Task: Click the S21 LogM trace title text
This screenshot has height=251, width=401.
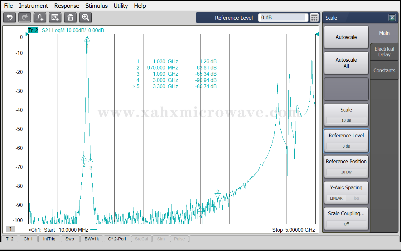Action: 73,30
